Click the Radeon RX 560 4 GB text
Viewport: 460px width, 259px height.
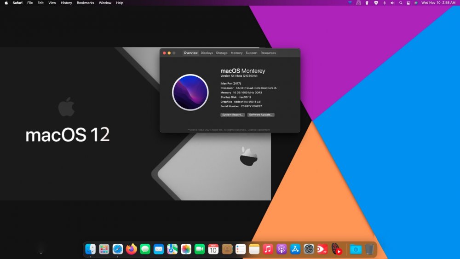click(247, 102)
